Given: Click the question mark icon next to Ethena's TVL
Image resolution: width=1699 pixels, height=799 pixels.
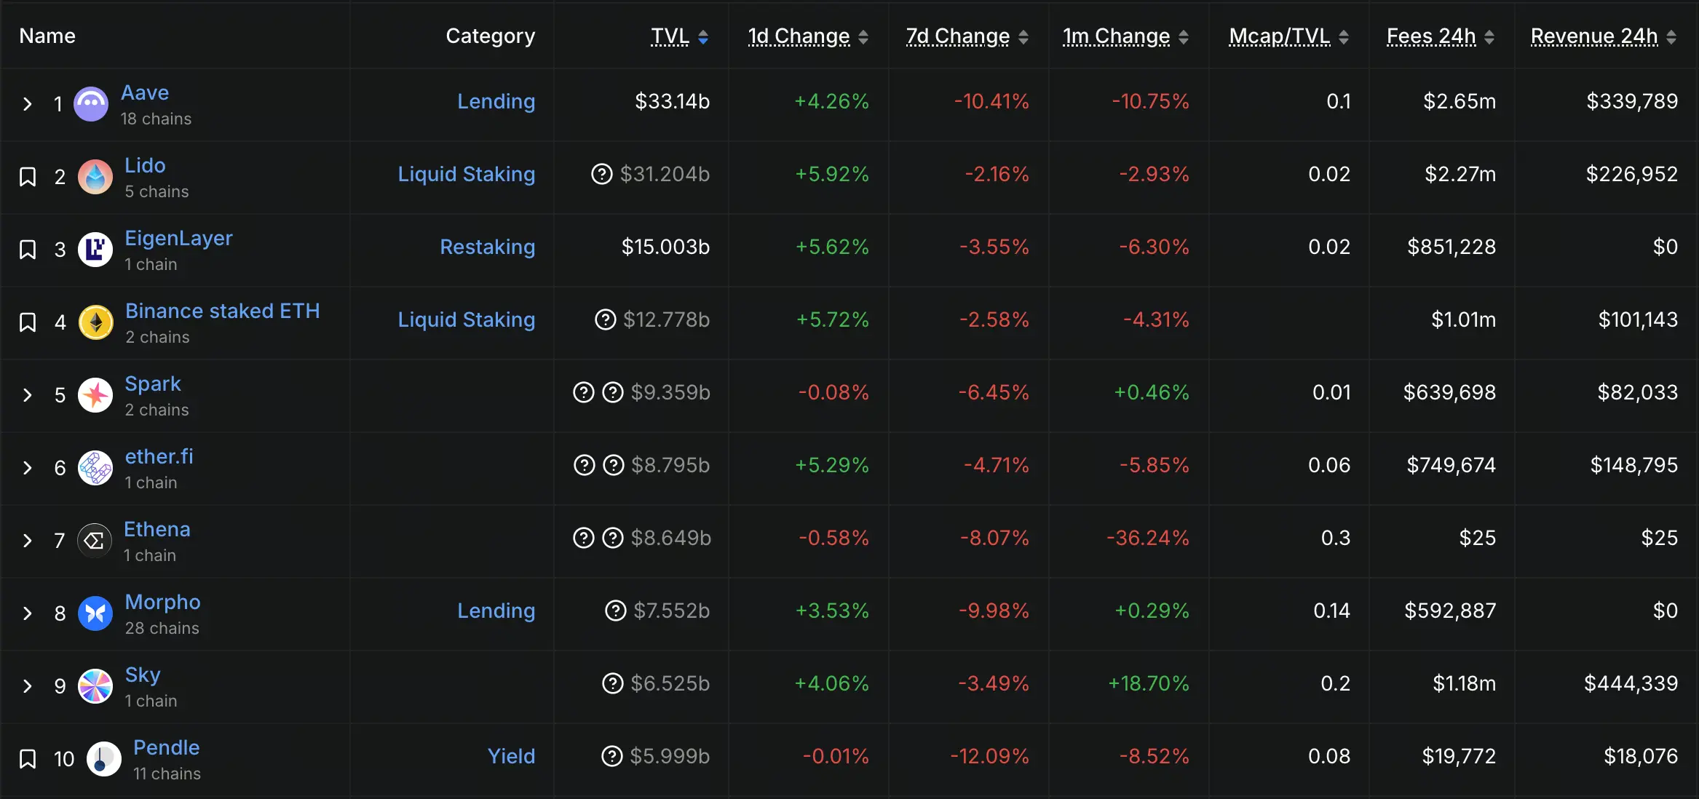Looking at the screenshot, I should [582, 538].
